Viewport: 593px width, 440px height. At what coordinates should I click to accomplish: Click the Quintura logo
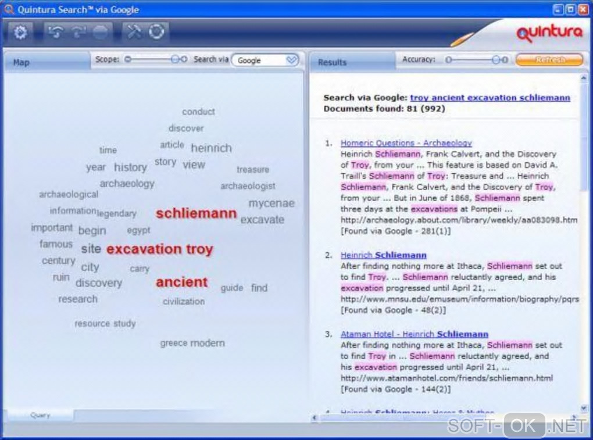[x=550, y=33]
